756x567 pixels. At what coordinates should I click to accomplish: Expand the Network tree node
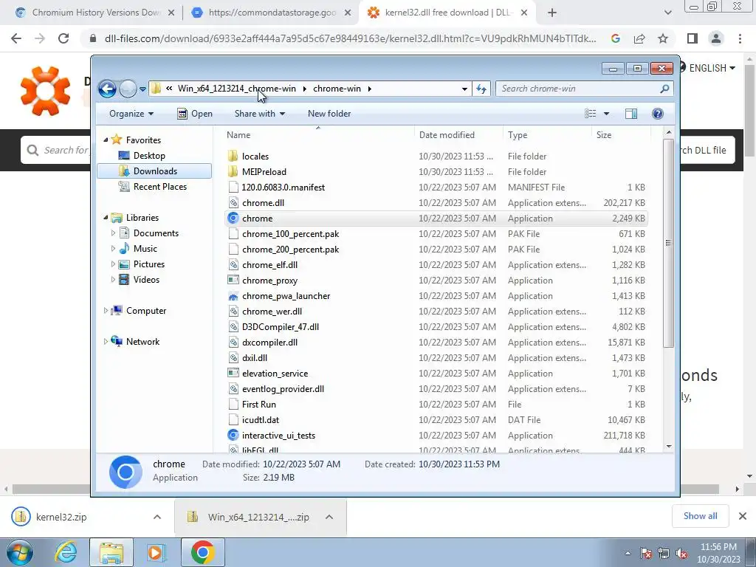[106, 342]
